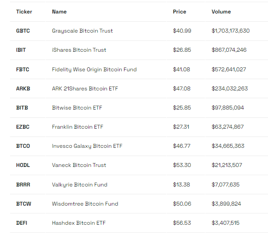Click Bitwise Bitcoin ETF name
The image size is (268, 233).
click(77, 108)
